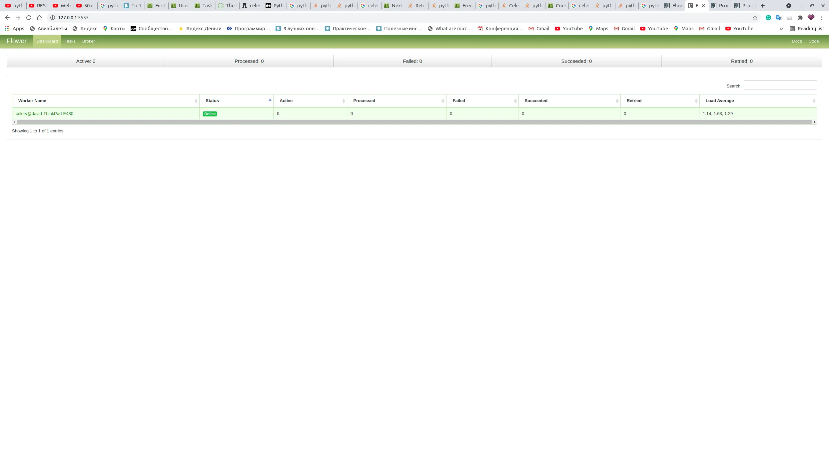Screen dimensions: 829x470
Task: Click the browser home icon
Action: (x=39, y=18)
